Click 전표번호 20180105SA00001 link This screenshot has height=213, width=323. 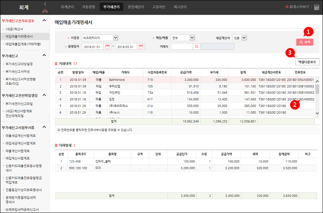click(x=300, y=80)
